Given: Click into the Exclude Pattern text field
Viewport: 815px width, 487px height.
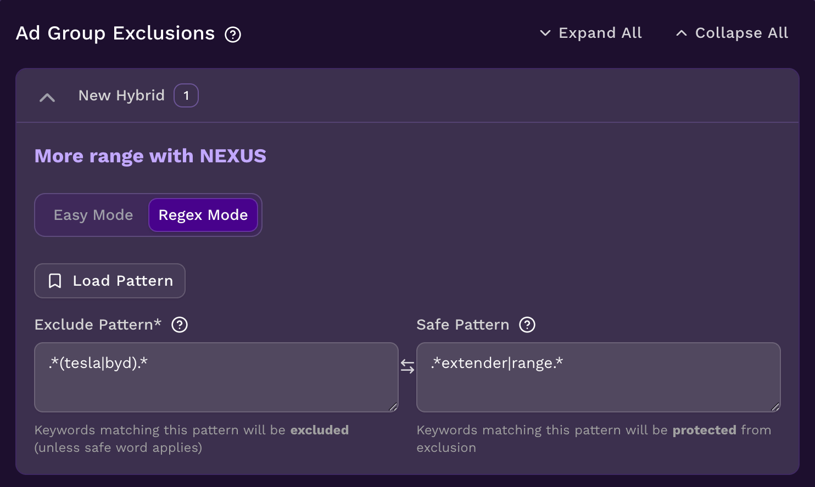Looking at the screenshot, I should [216, 377].
